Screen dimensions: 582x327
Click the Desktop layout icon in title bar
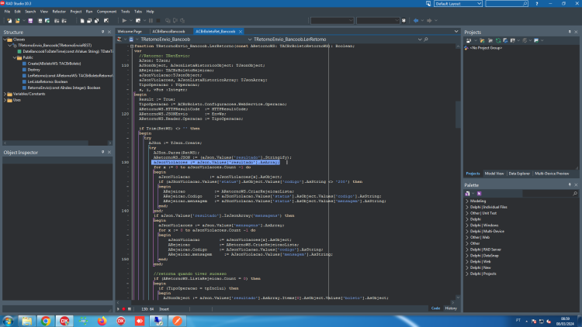point(428,3)
